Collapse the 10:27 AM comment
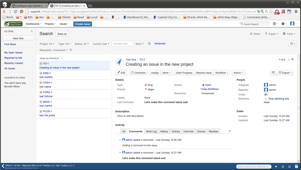 120,153
